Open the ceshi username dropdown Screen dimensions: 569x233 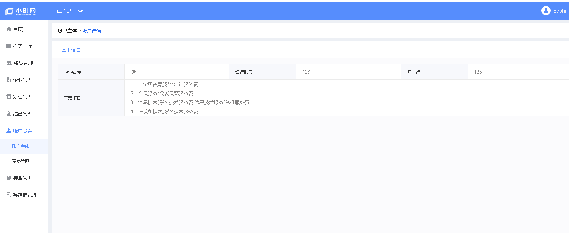560,11
